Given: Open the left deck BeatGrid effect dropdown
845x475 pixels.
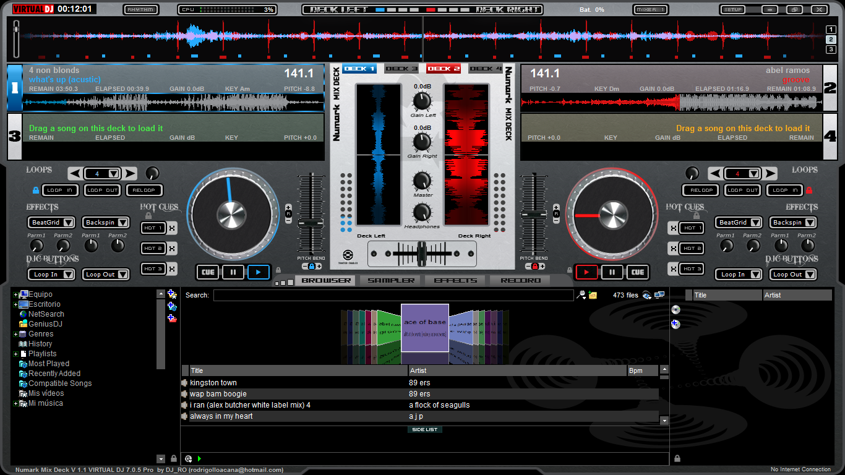Looking at the screenshot, I should (x=68, y=223).
